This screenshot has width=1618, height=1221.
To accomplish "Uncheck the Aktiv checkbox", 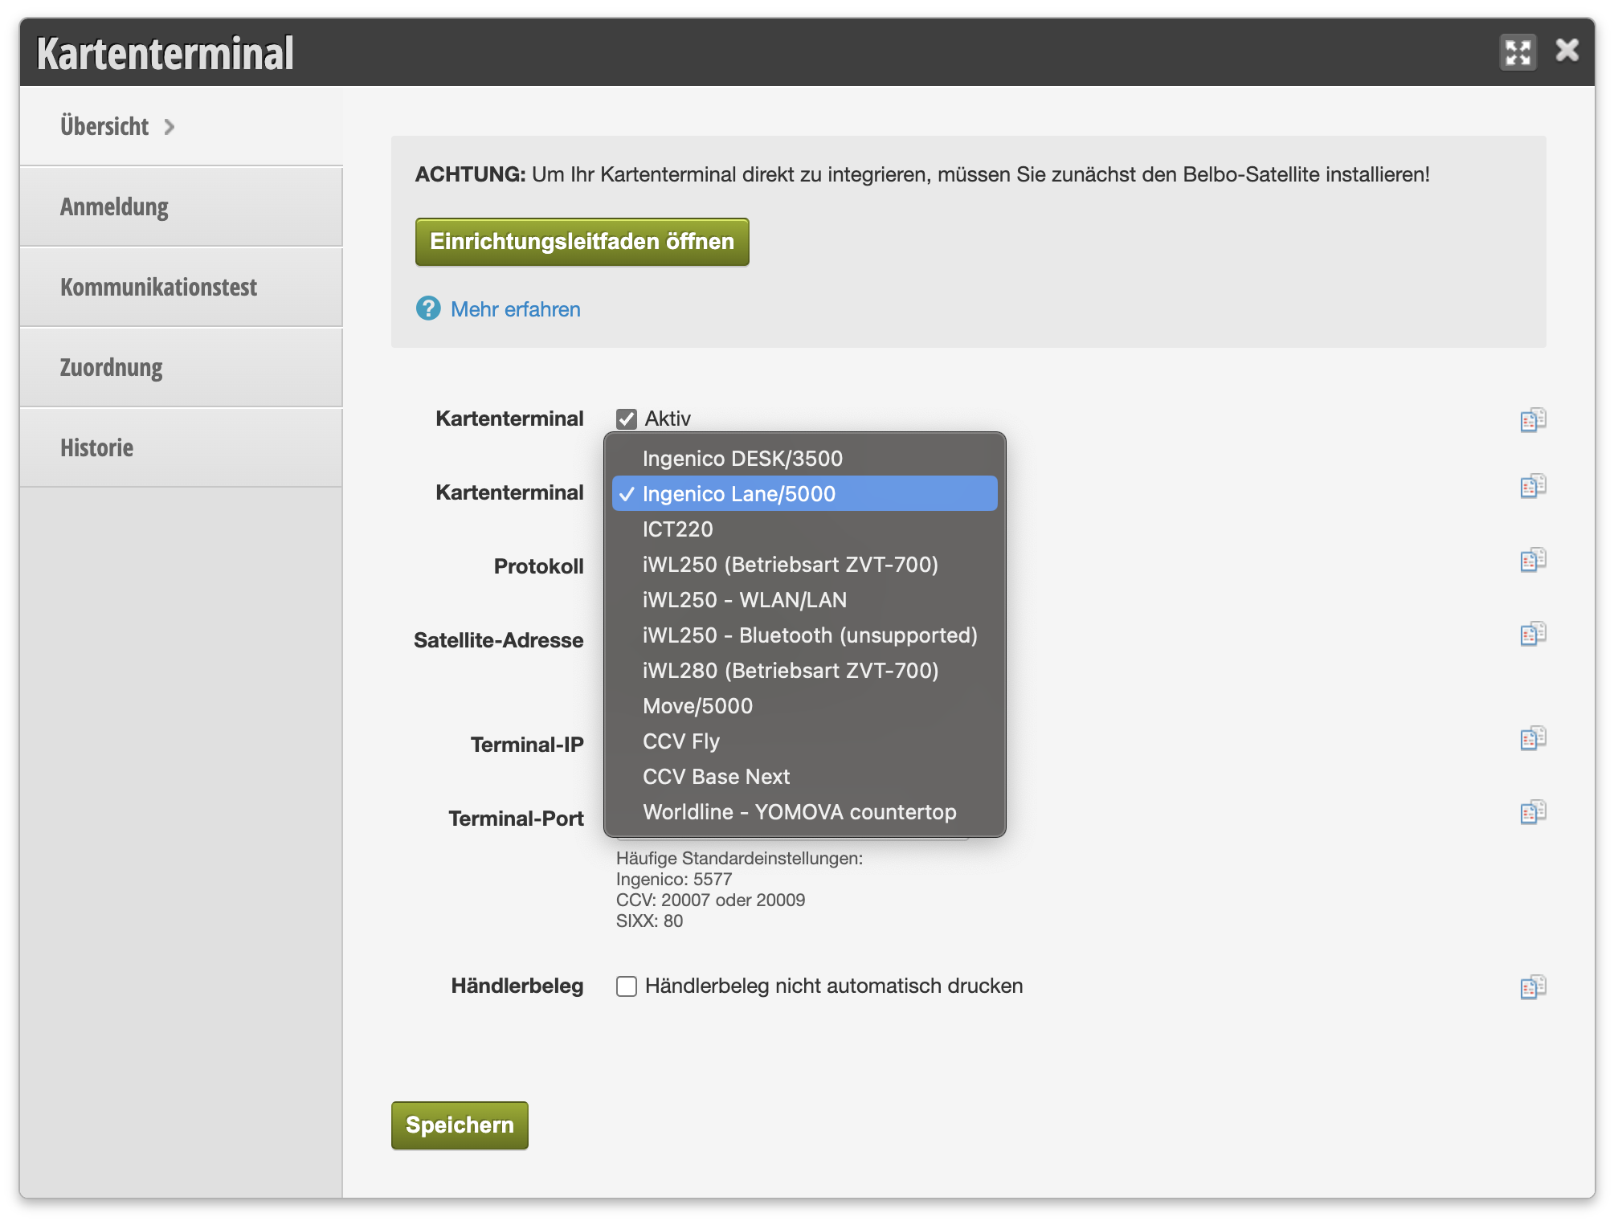I will pos(627,419).
